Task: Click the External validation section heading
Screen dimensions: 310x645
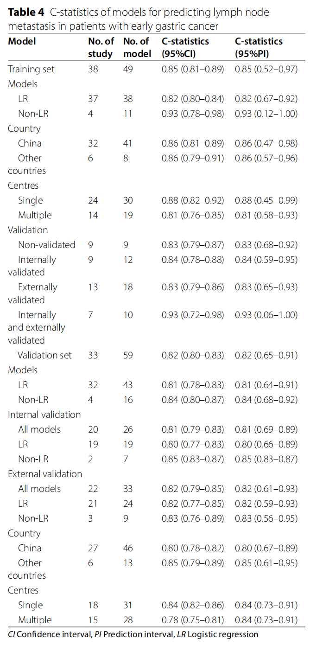Action: coord(45,474)
